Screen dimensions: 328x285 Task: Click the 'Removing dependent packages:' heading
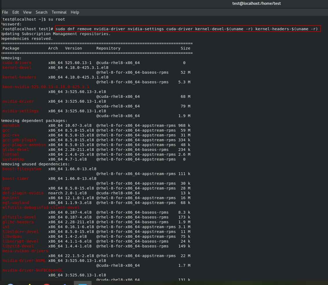pos(34,120)
